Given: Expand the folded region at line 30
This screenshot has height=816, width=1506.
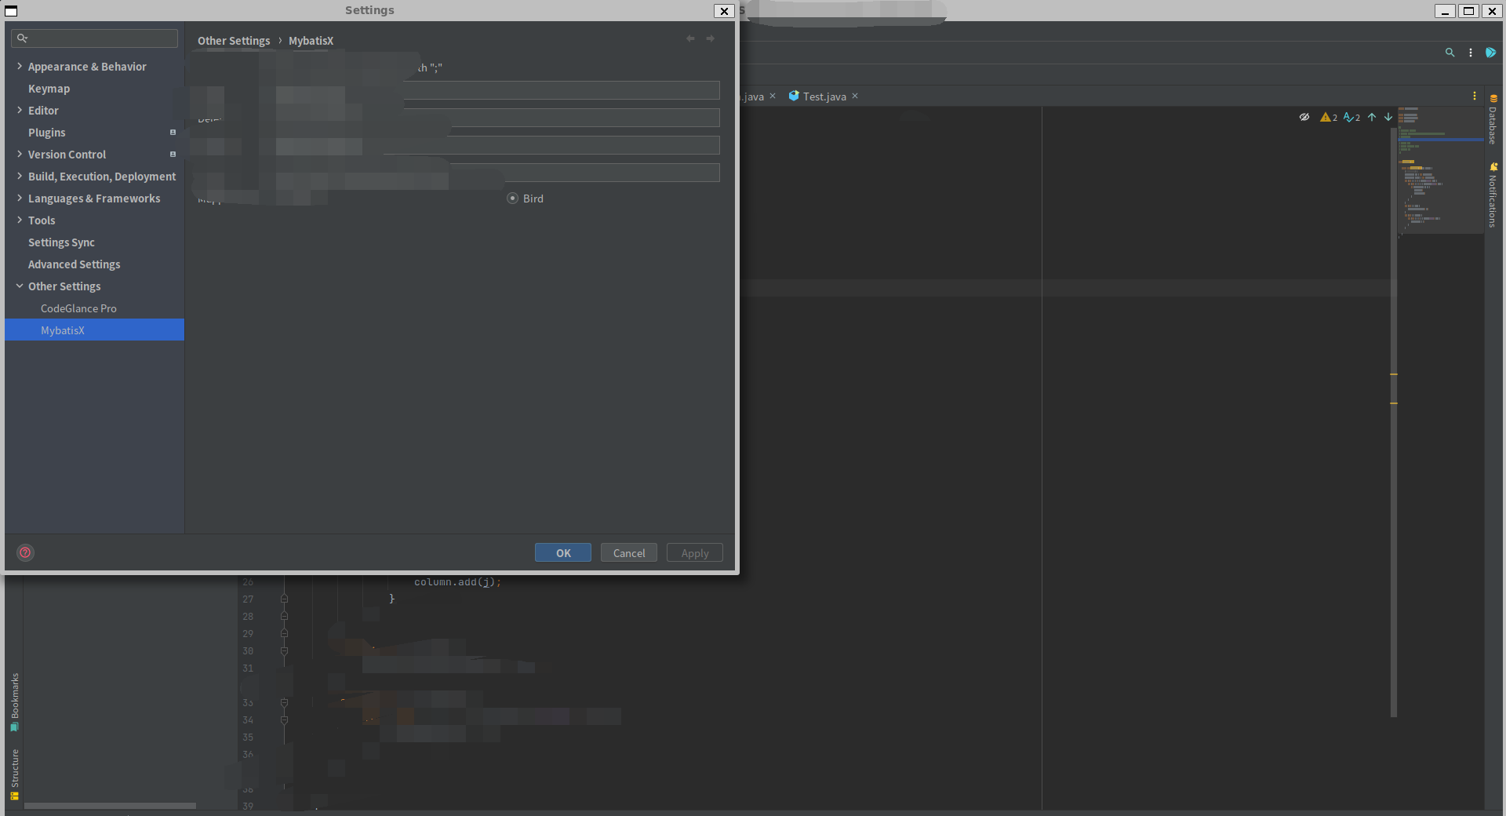Looking at the screenshot, I should [284, 650].
